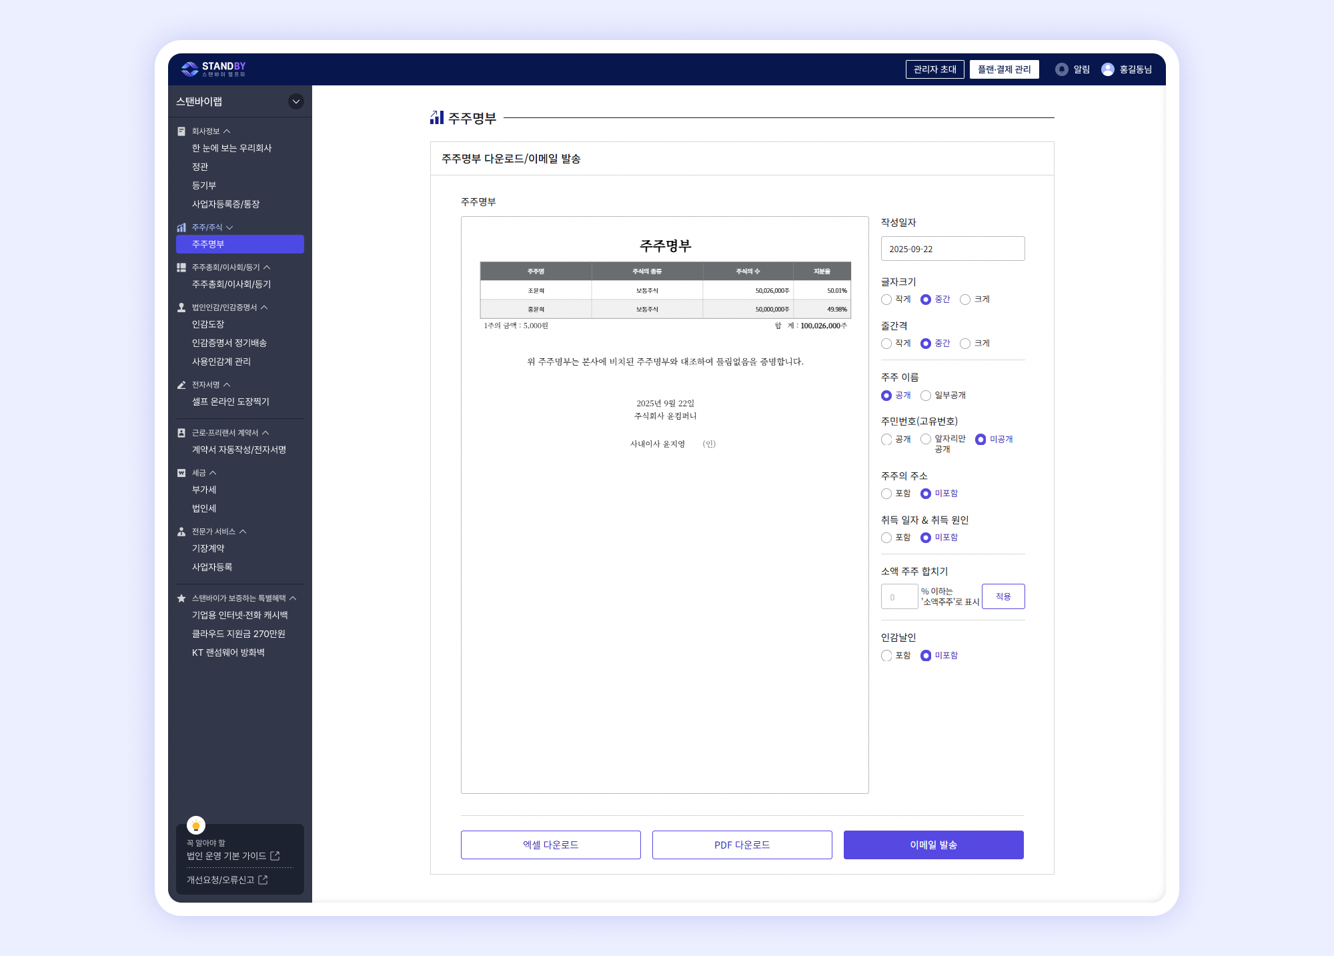Click the PDF 다운로드 button
This screenshot has height=956, width=1334.
(x=742, y=845)
